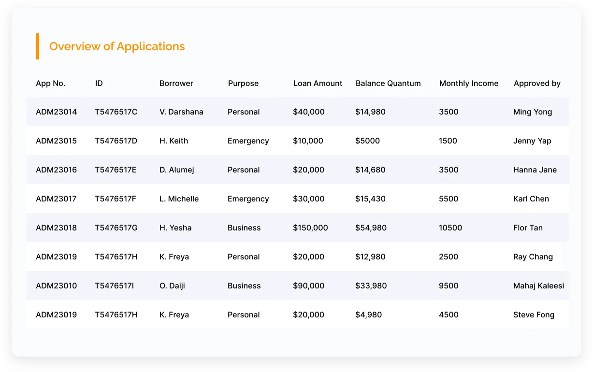This screenshot has width=593, height=372.
Task: Select balance quantum $12,980
Action: pos(370,257)
